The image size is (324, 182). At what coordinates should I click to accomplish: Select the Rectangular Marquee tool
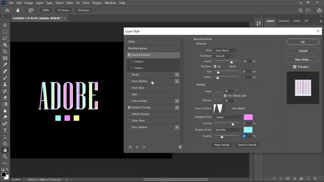click(x=5, y=32)
